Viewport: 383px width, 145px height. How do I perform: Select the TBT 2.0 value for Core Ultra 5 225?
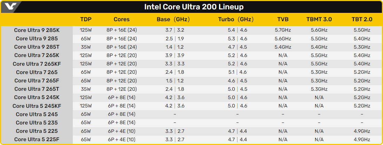coord(362,131)
